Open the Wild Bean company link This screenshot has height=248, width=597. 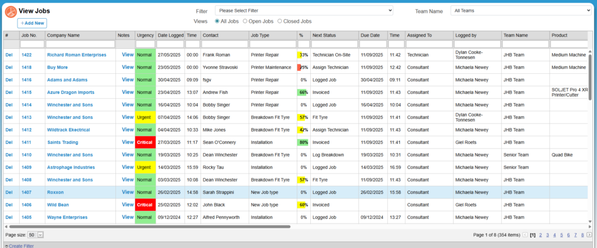tap(58, 205)
